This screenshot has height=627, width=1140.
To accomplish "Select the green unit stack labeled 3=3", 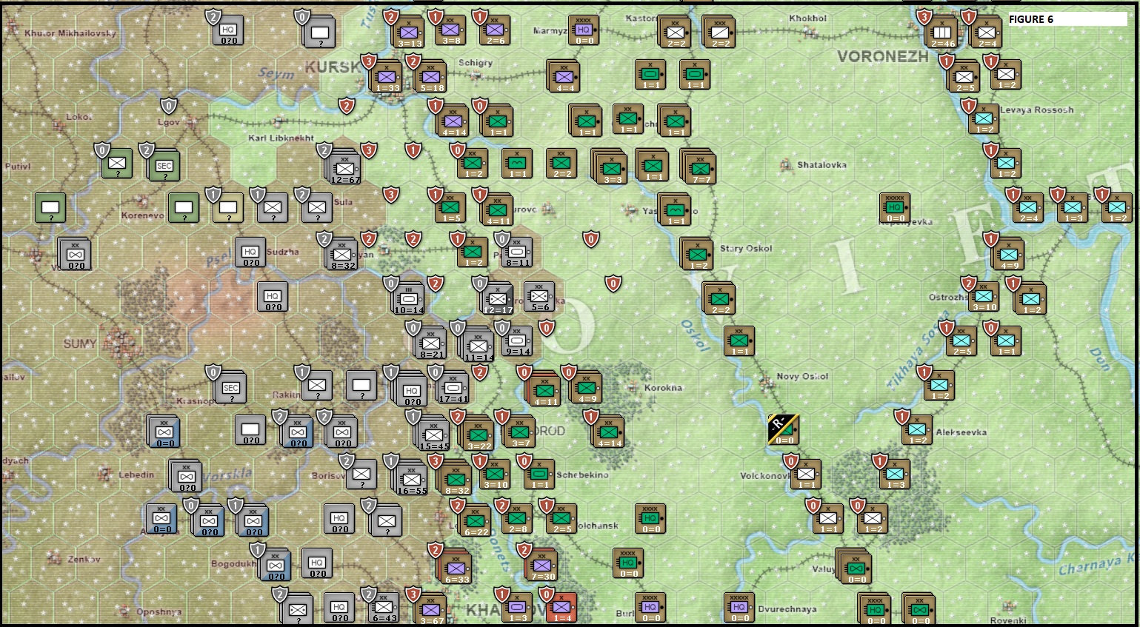I will click(x=610, y=167).
